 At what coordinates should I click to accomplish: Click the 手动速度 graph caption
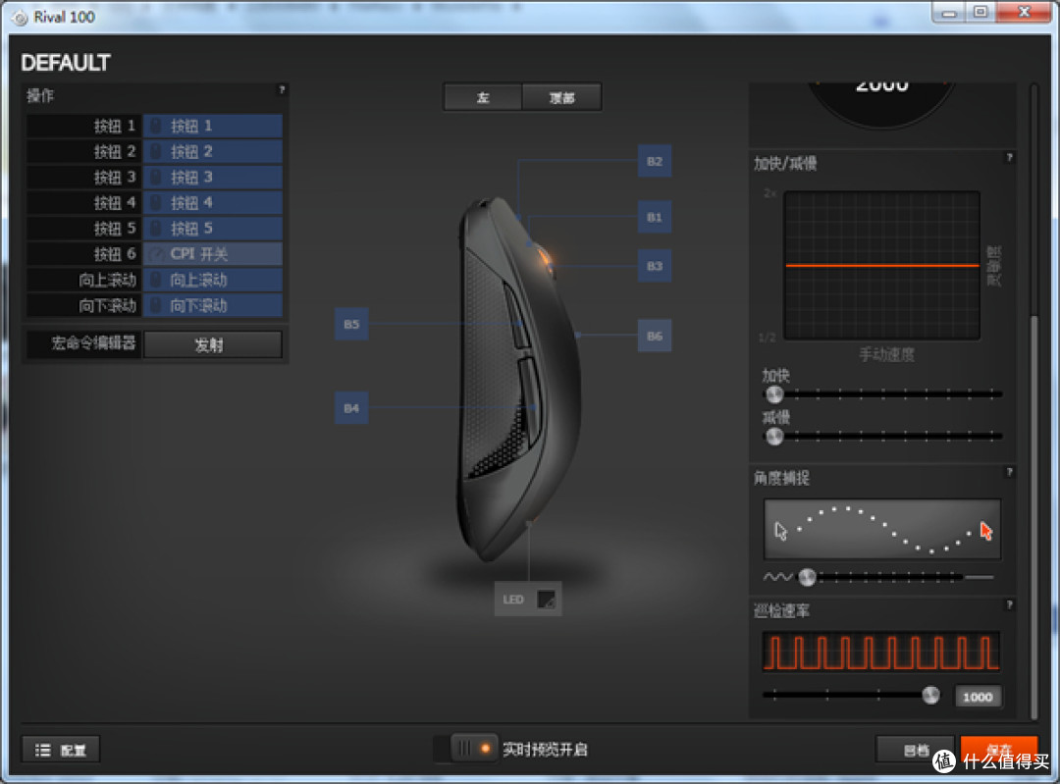coord(887,354)
